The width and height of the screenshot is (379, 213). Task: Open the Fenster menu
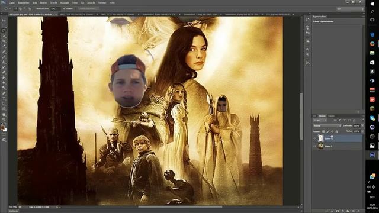102,2
